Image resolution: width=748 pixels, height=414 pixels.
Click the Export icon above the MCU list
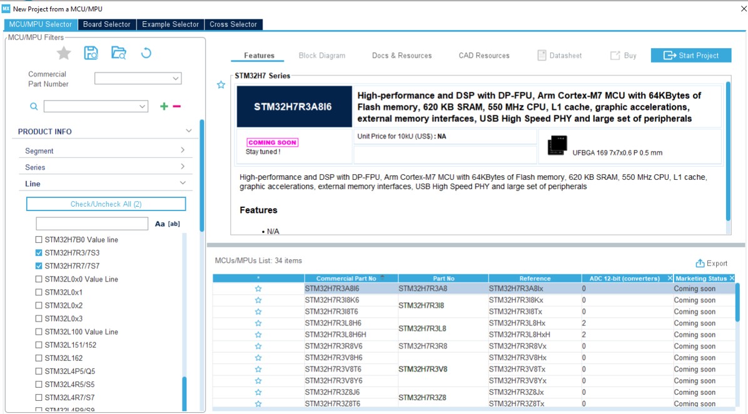pyautogui.click(x=700, y=263)
